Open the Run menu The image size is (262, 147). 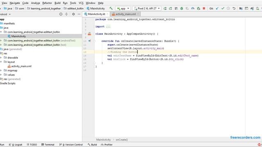[x=65, y=3]
